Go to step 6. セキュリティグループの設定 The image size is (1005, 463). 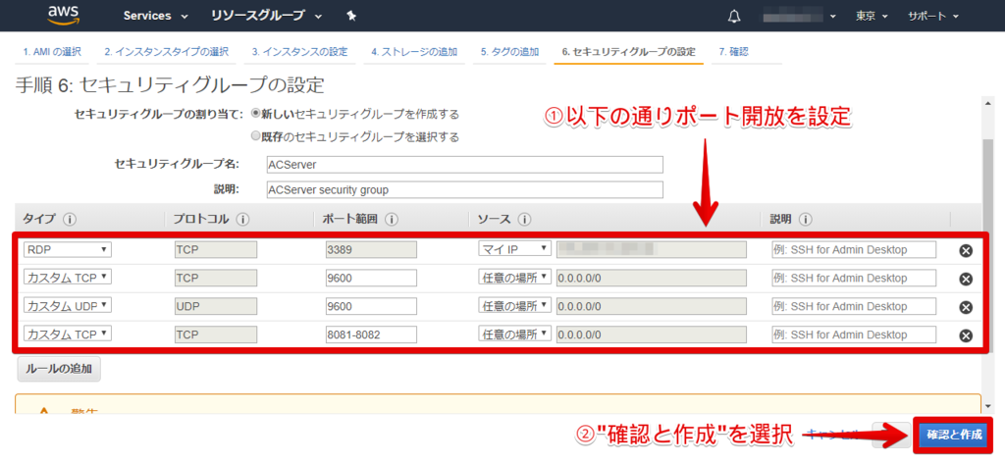pos(629,52)
